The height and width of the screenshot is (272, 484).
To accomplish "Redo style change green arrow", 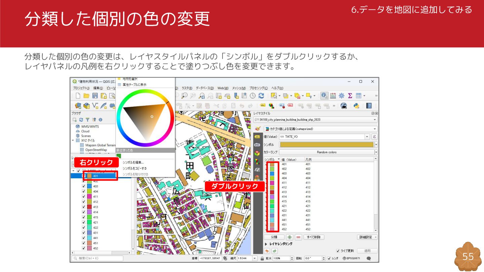I will 275,251.
